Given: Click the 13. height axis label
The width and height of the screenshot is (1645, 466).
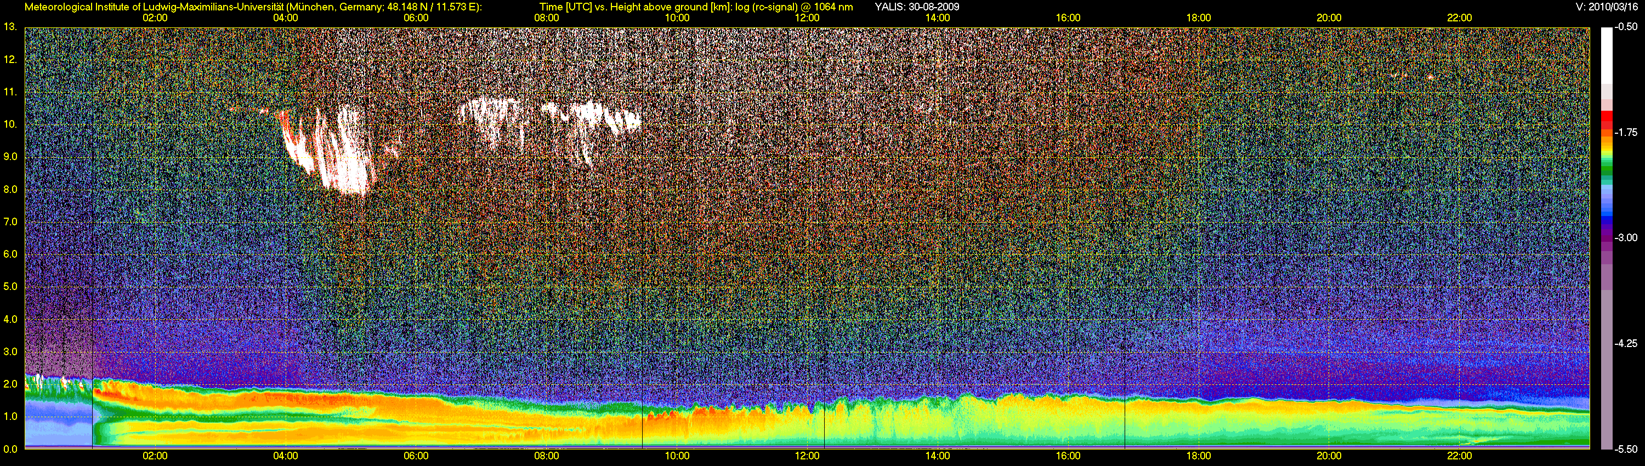Looking at the screenshot, I should (x=9, y=27).
